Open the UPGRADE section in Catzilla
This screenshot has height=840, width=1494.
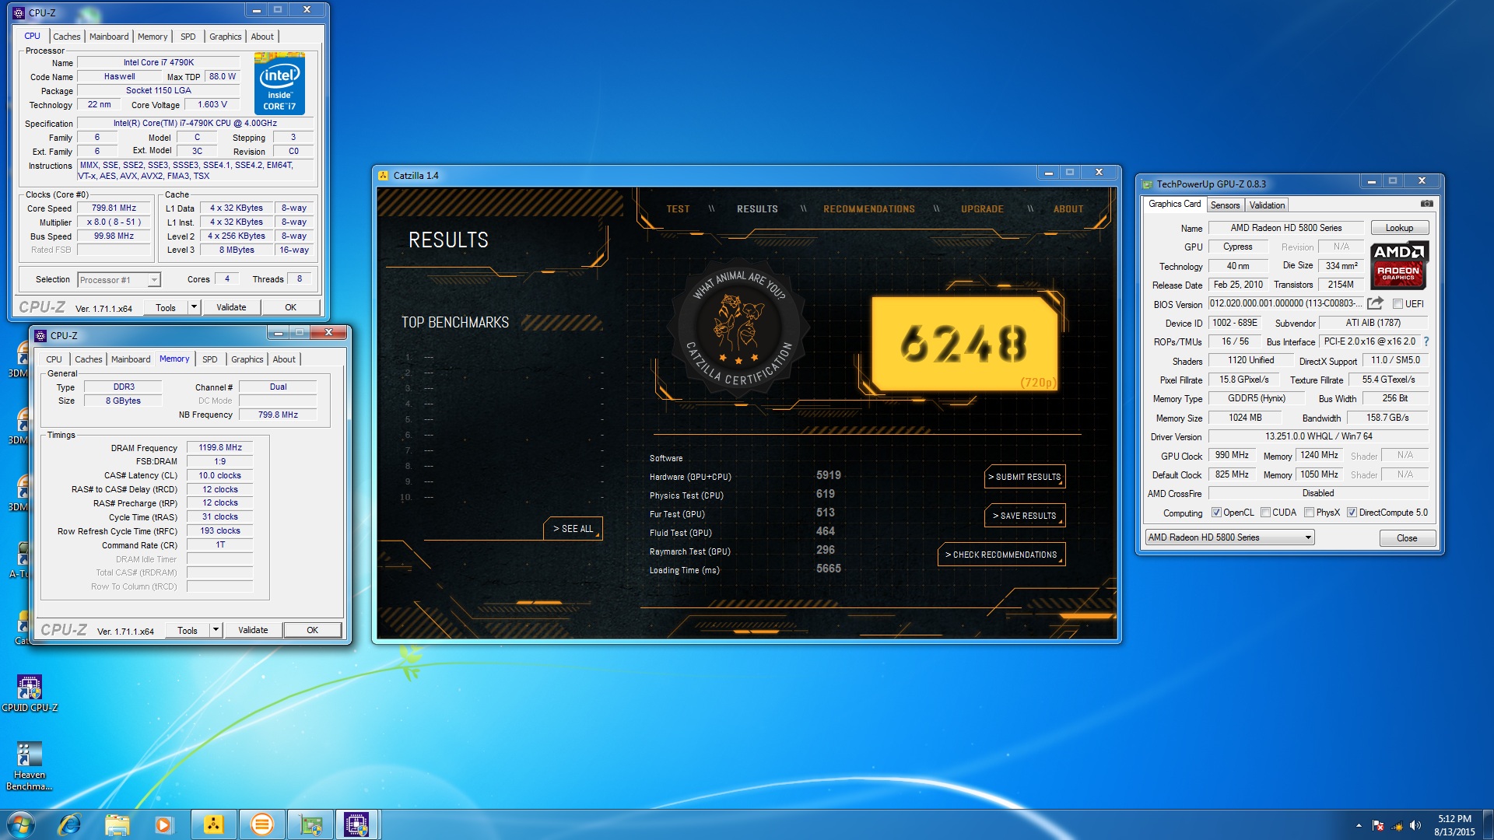pos(982,209)
